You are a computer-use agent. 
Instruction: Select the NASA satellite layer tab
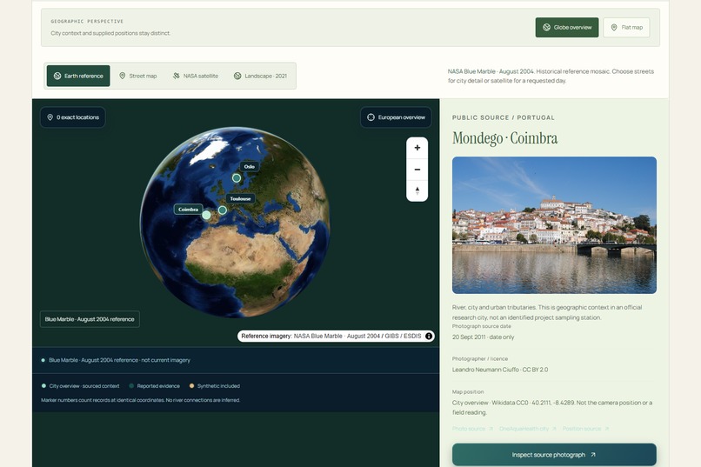pos(196,76)
